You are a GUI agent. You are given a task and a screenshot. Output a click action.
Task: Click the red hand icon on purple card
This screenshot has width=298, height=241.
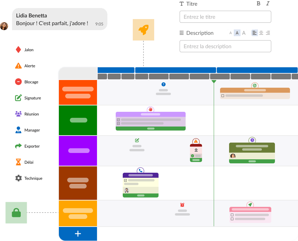151,109
